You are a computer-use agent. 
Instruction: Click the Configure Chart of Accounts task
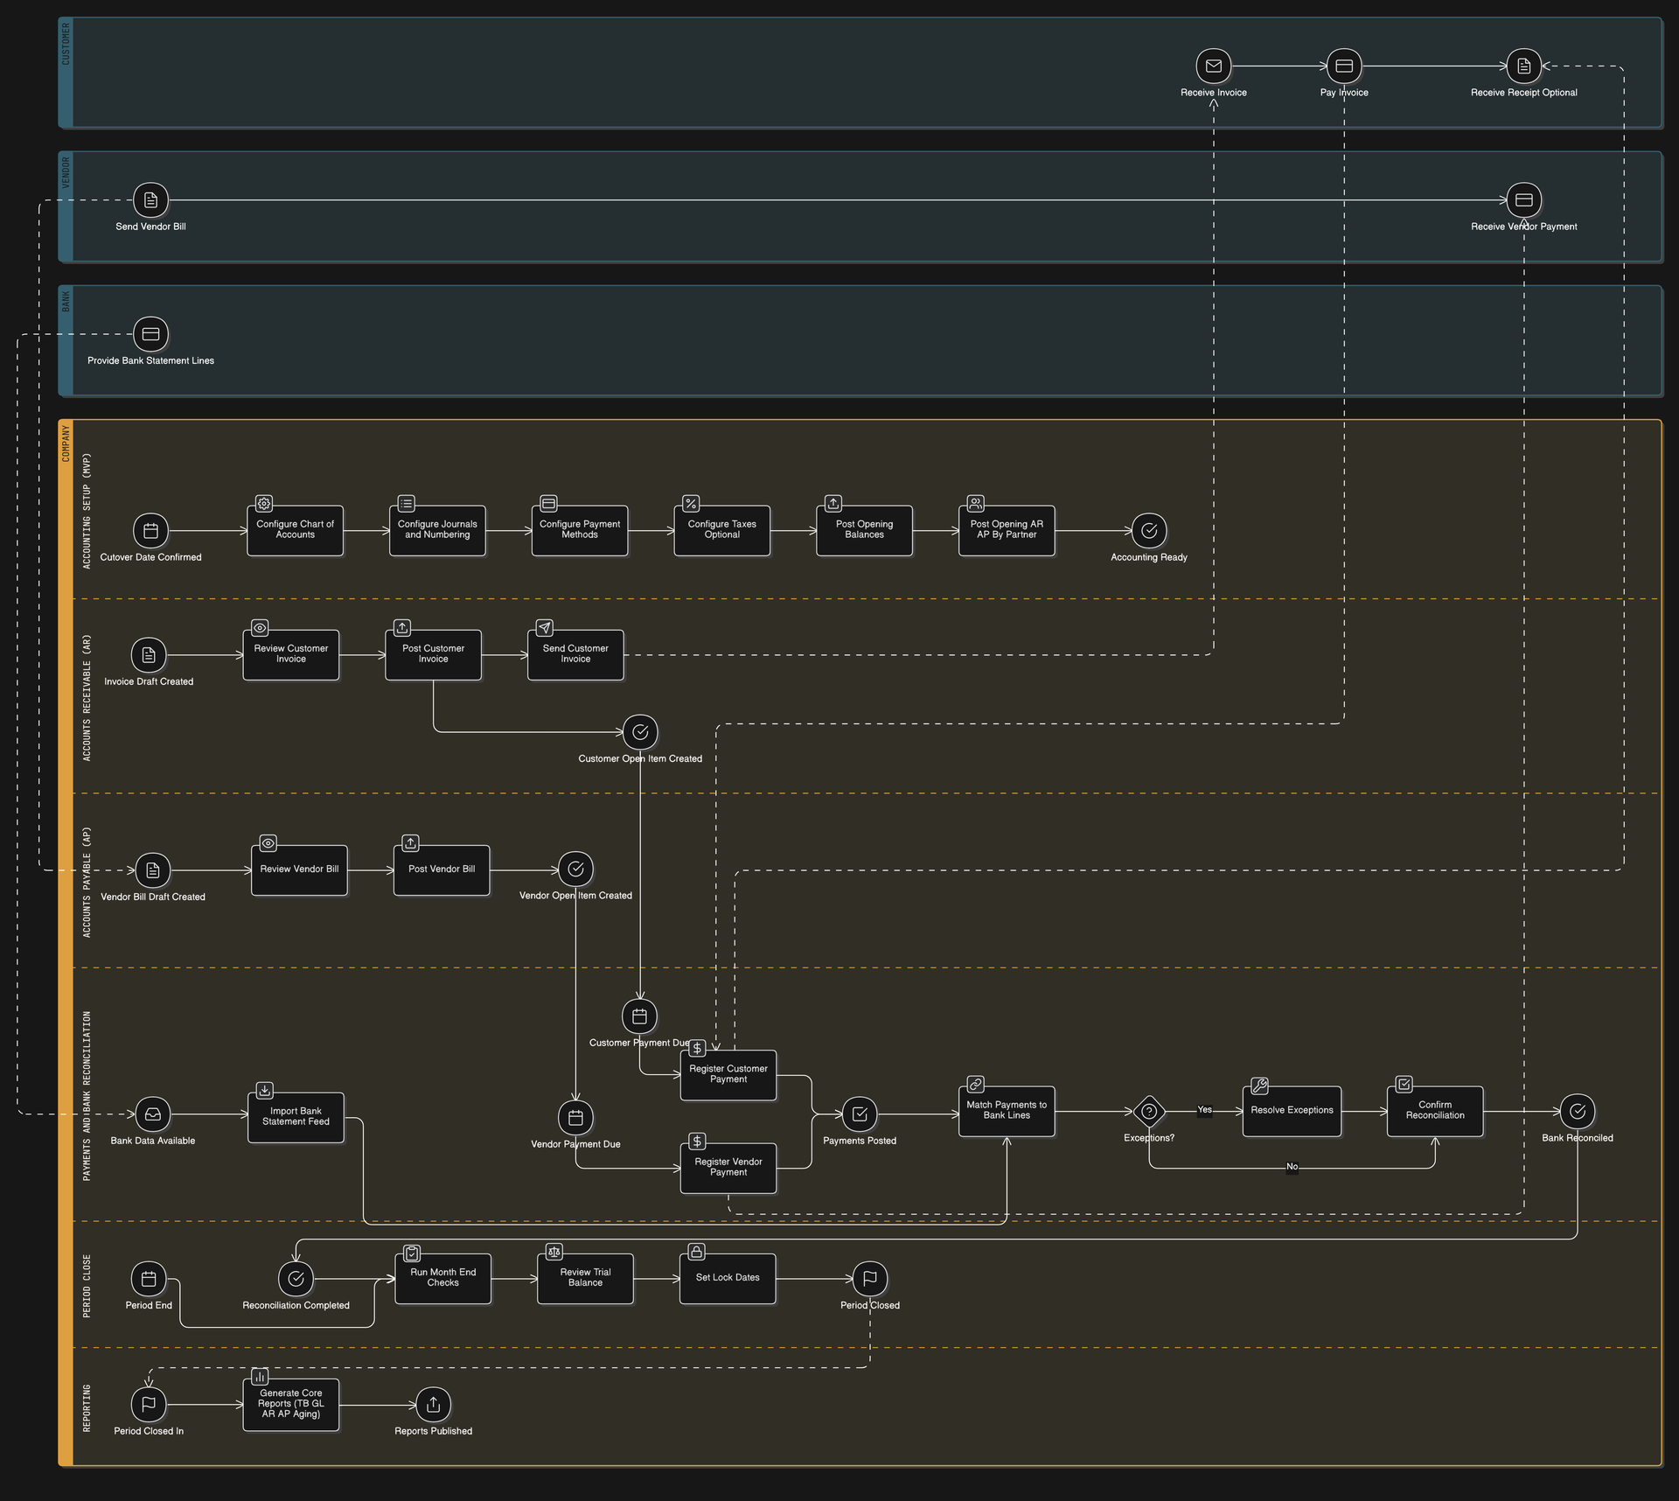[x=295, y=530]
